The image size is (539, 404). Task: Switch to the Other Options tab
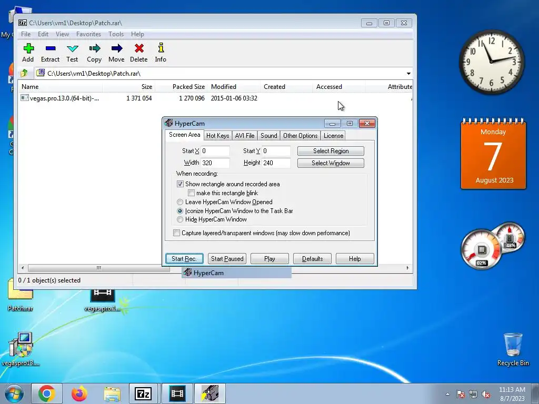301,136
